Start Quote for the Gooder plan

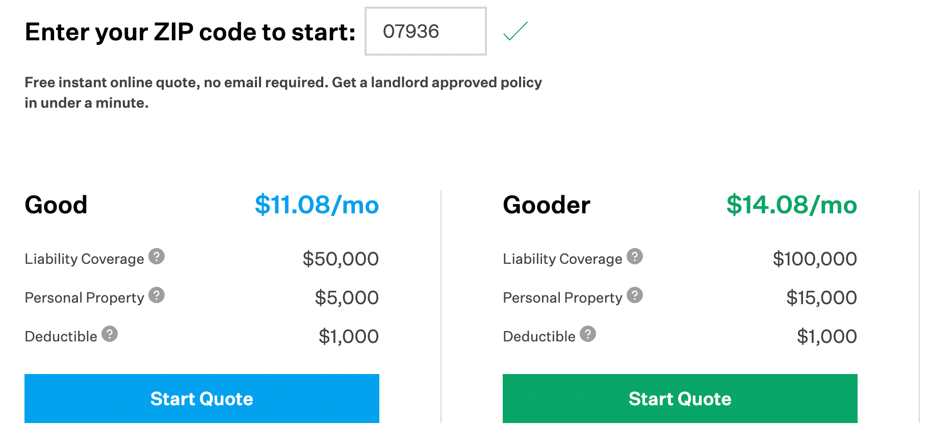680,399
